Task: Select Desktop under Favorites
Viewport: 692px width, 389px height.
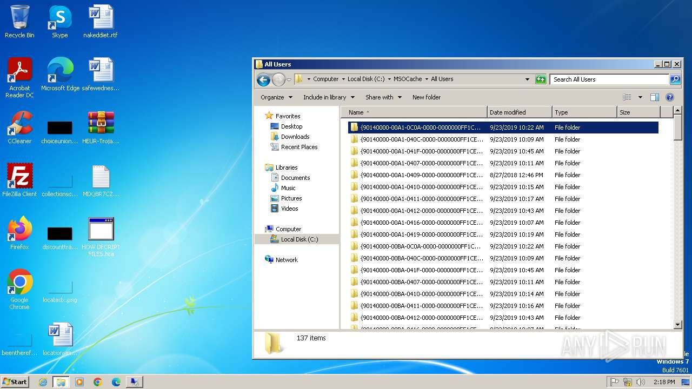Action: click(x=291, y=126)
